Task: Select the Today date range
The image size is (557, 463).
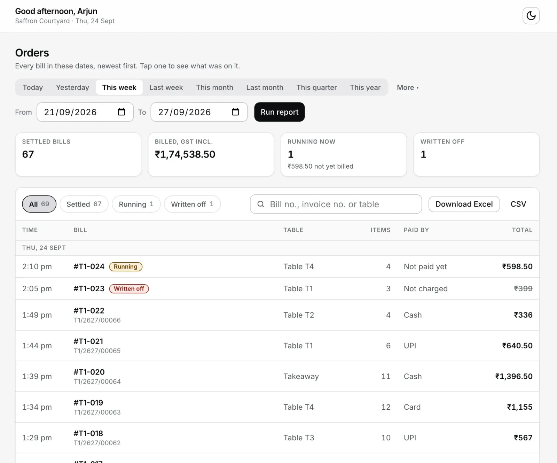Action: click(33, 87)
